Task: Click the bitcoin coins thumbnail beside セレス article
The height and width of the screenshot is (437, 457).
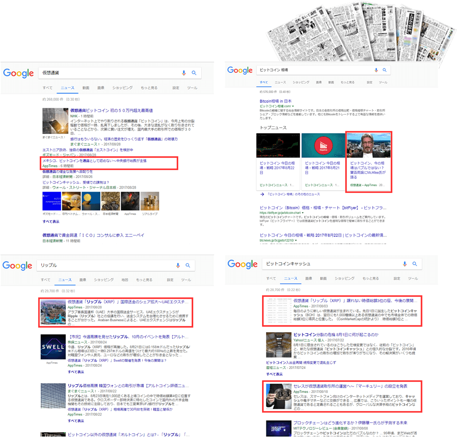Action: pyautogui.click(x=279, y=396)
